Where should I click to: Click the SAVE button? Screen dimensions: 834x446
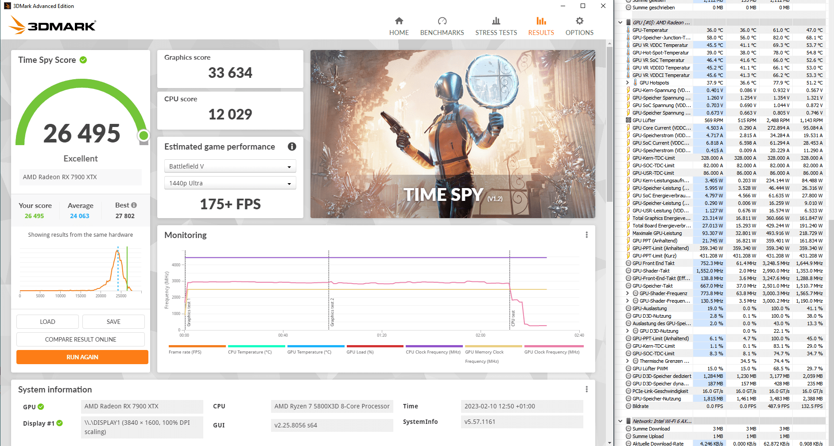tap(113, 322)
